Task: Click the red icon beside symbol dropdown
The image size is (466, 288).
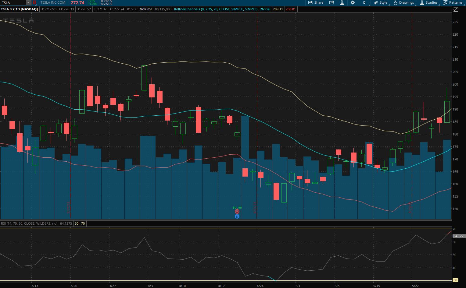Action: (34, 2)
